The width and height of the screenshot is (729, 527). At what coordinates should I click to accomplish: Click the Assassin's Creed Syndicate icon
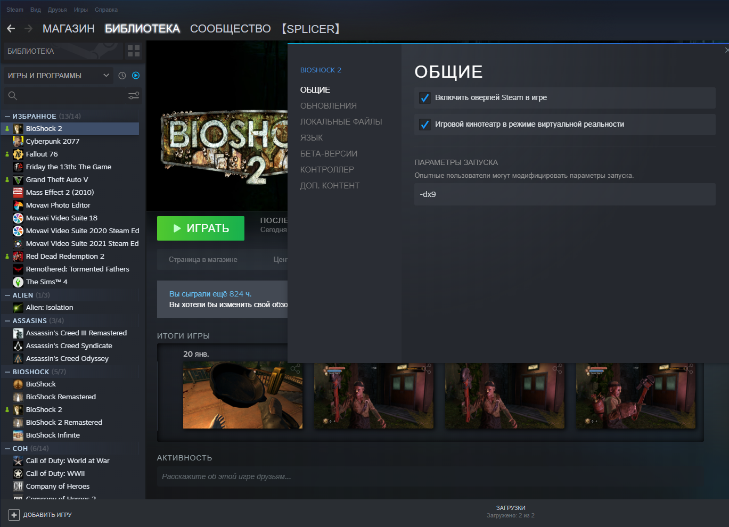pos(18,346)
